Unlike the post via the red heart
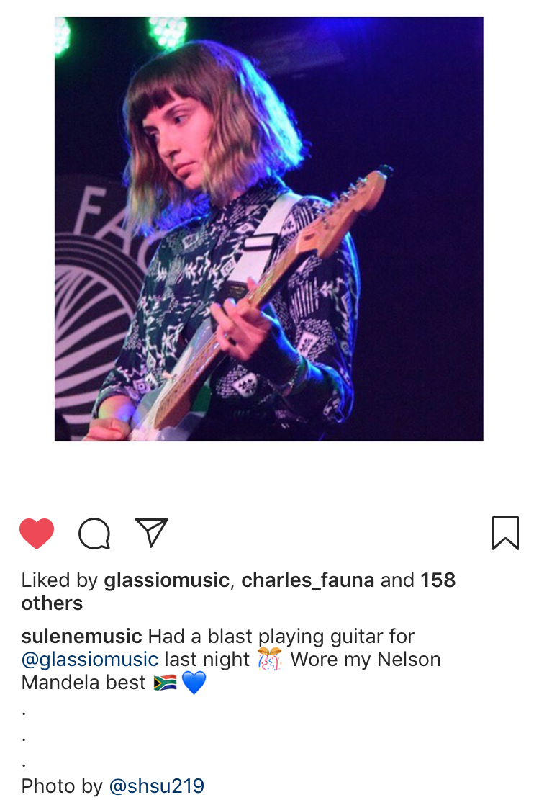Screen dimensions: 539x800 click(37, 533)
